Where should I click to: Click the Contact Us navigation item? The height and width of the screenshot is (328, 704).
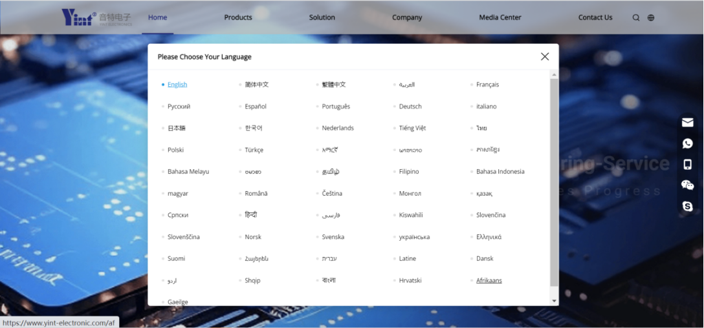595,17
